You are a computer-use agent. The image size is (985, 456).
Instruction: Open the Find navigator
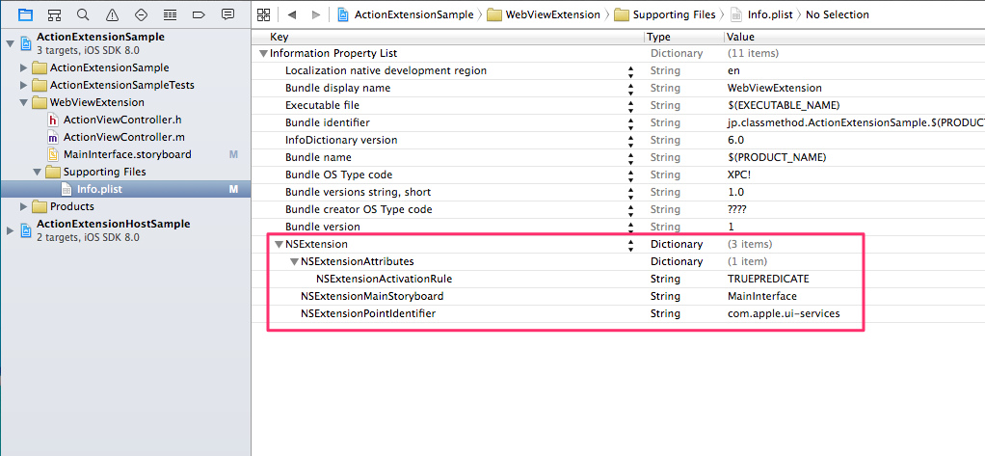83,14
